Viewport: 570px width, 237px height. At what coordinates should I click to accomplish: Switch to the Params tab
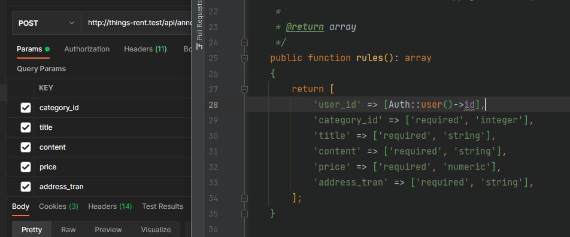(33, 49)
